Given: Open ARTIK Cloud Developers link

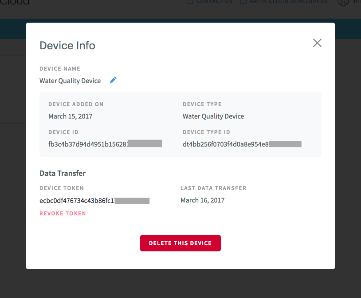Looking at the screenshot, I should 288,2.
